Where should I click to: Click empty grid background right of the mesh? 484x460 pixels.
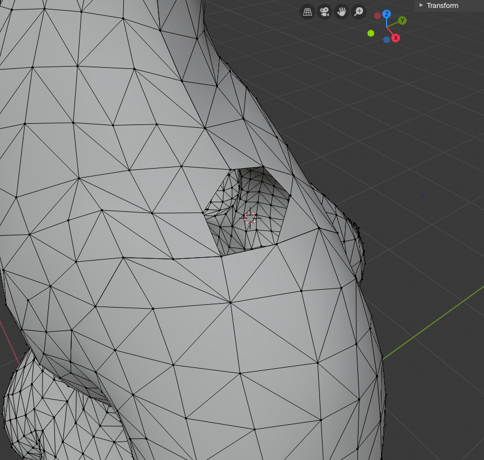pos(426,140)
